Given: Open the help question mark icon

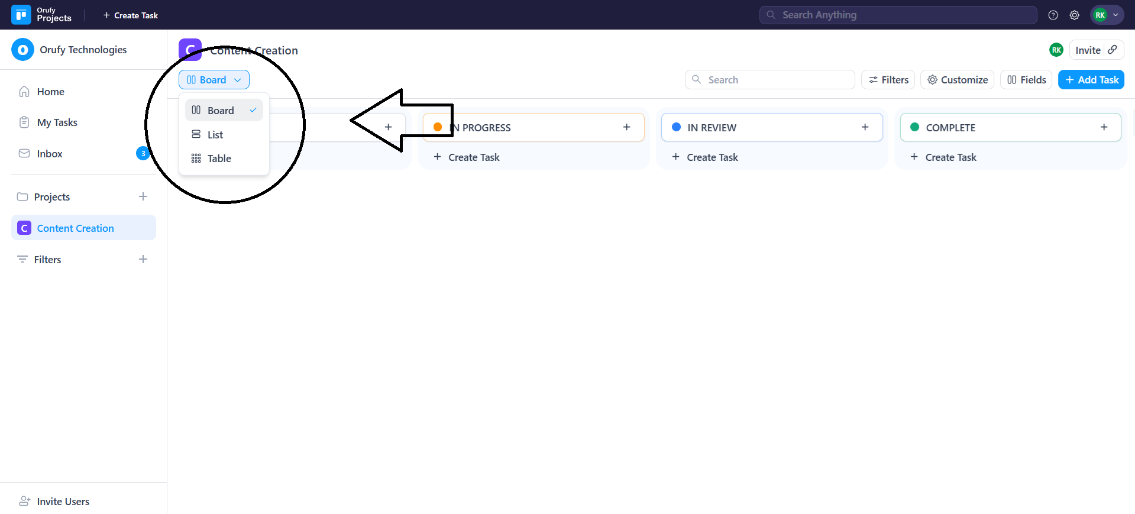Looking at the screenshot, I should click(1053, 15).
